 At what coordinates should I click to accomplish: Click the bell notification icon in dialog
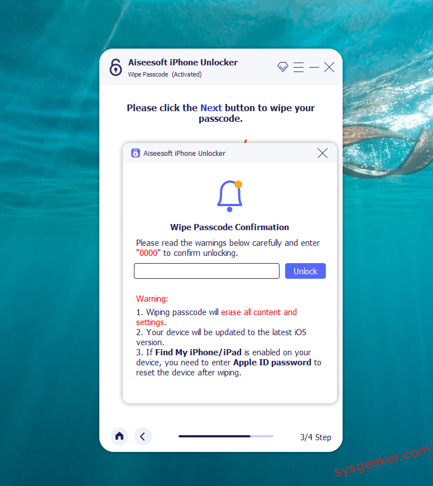pyautogui.click(x=230, y=196)
